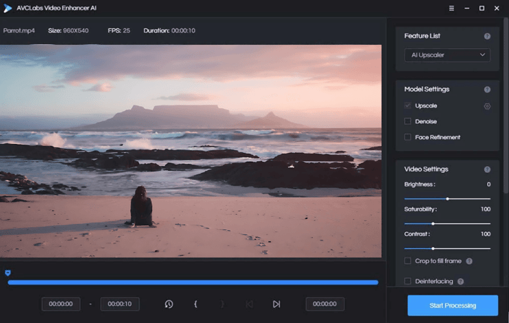The image size is (509, 323).
Task: Enable Crop to fill frame checkbox
Action: pos(407,261)
